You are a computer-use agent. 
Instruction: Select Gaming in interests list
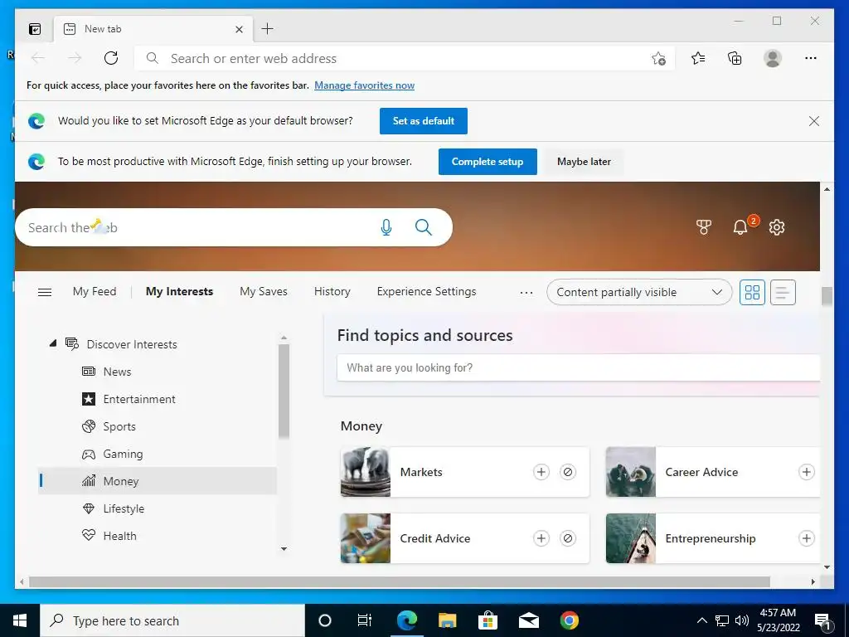157,454
